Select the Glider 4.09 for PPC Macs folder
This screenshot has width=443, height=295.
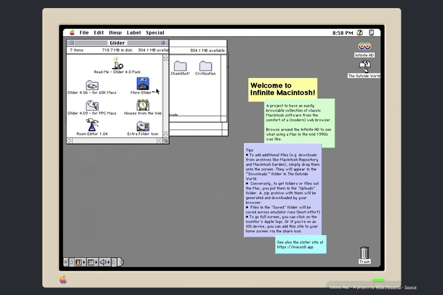tap(92, 105)
